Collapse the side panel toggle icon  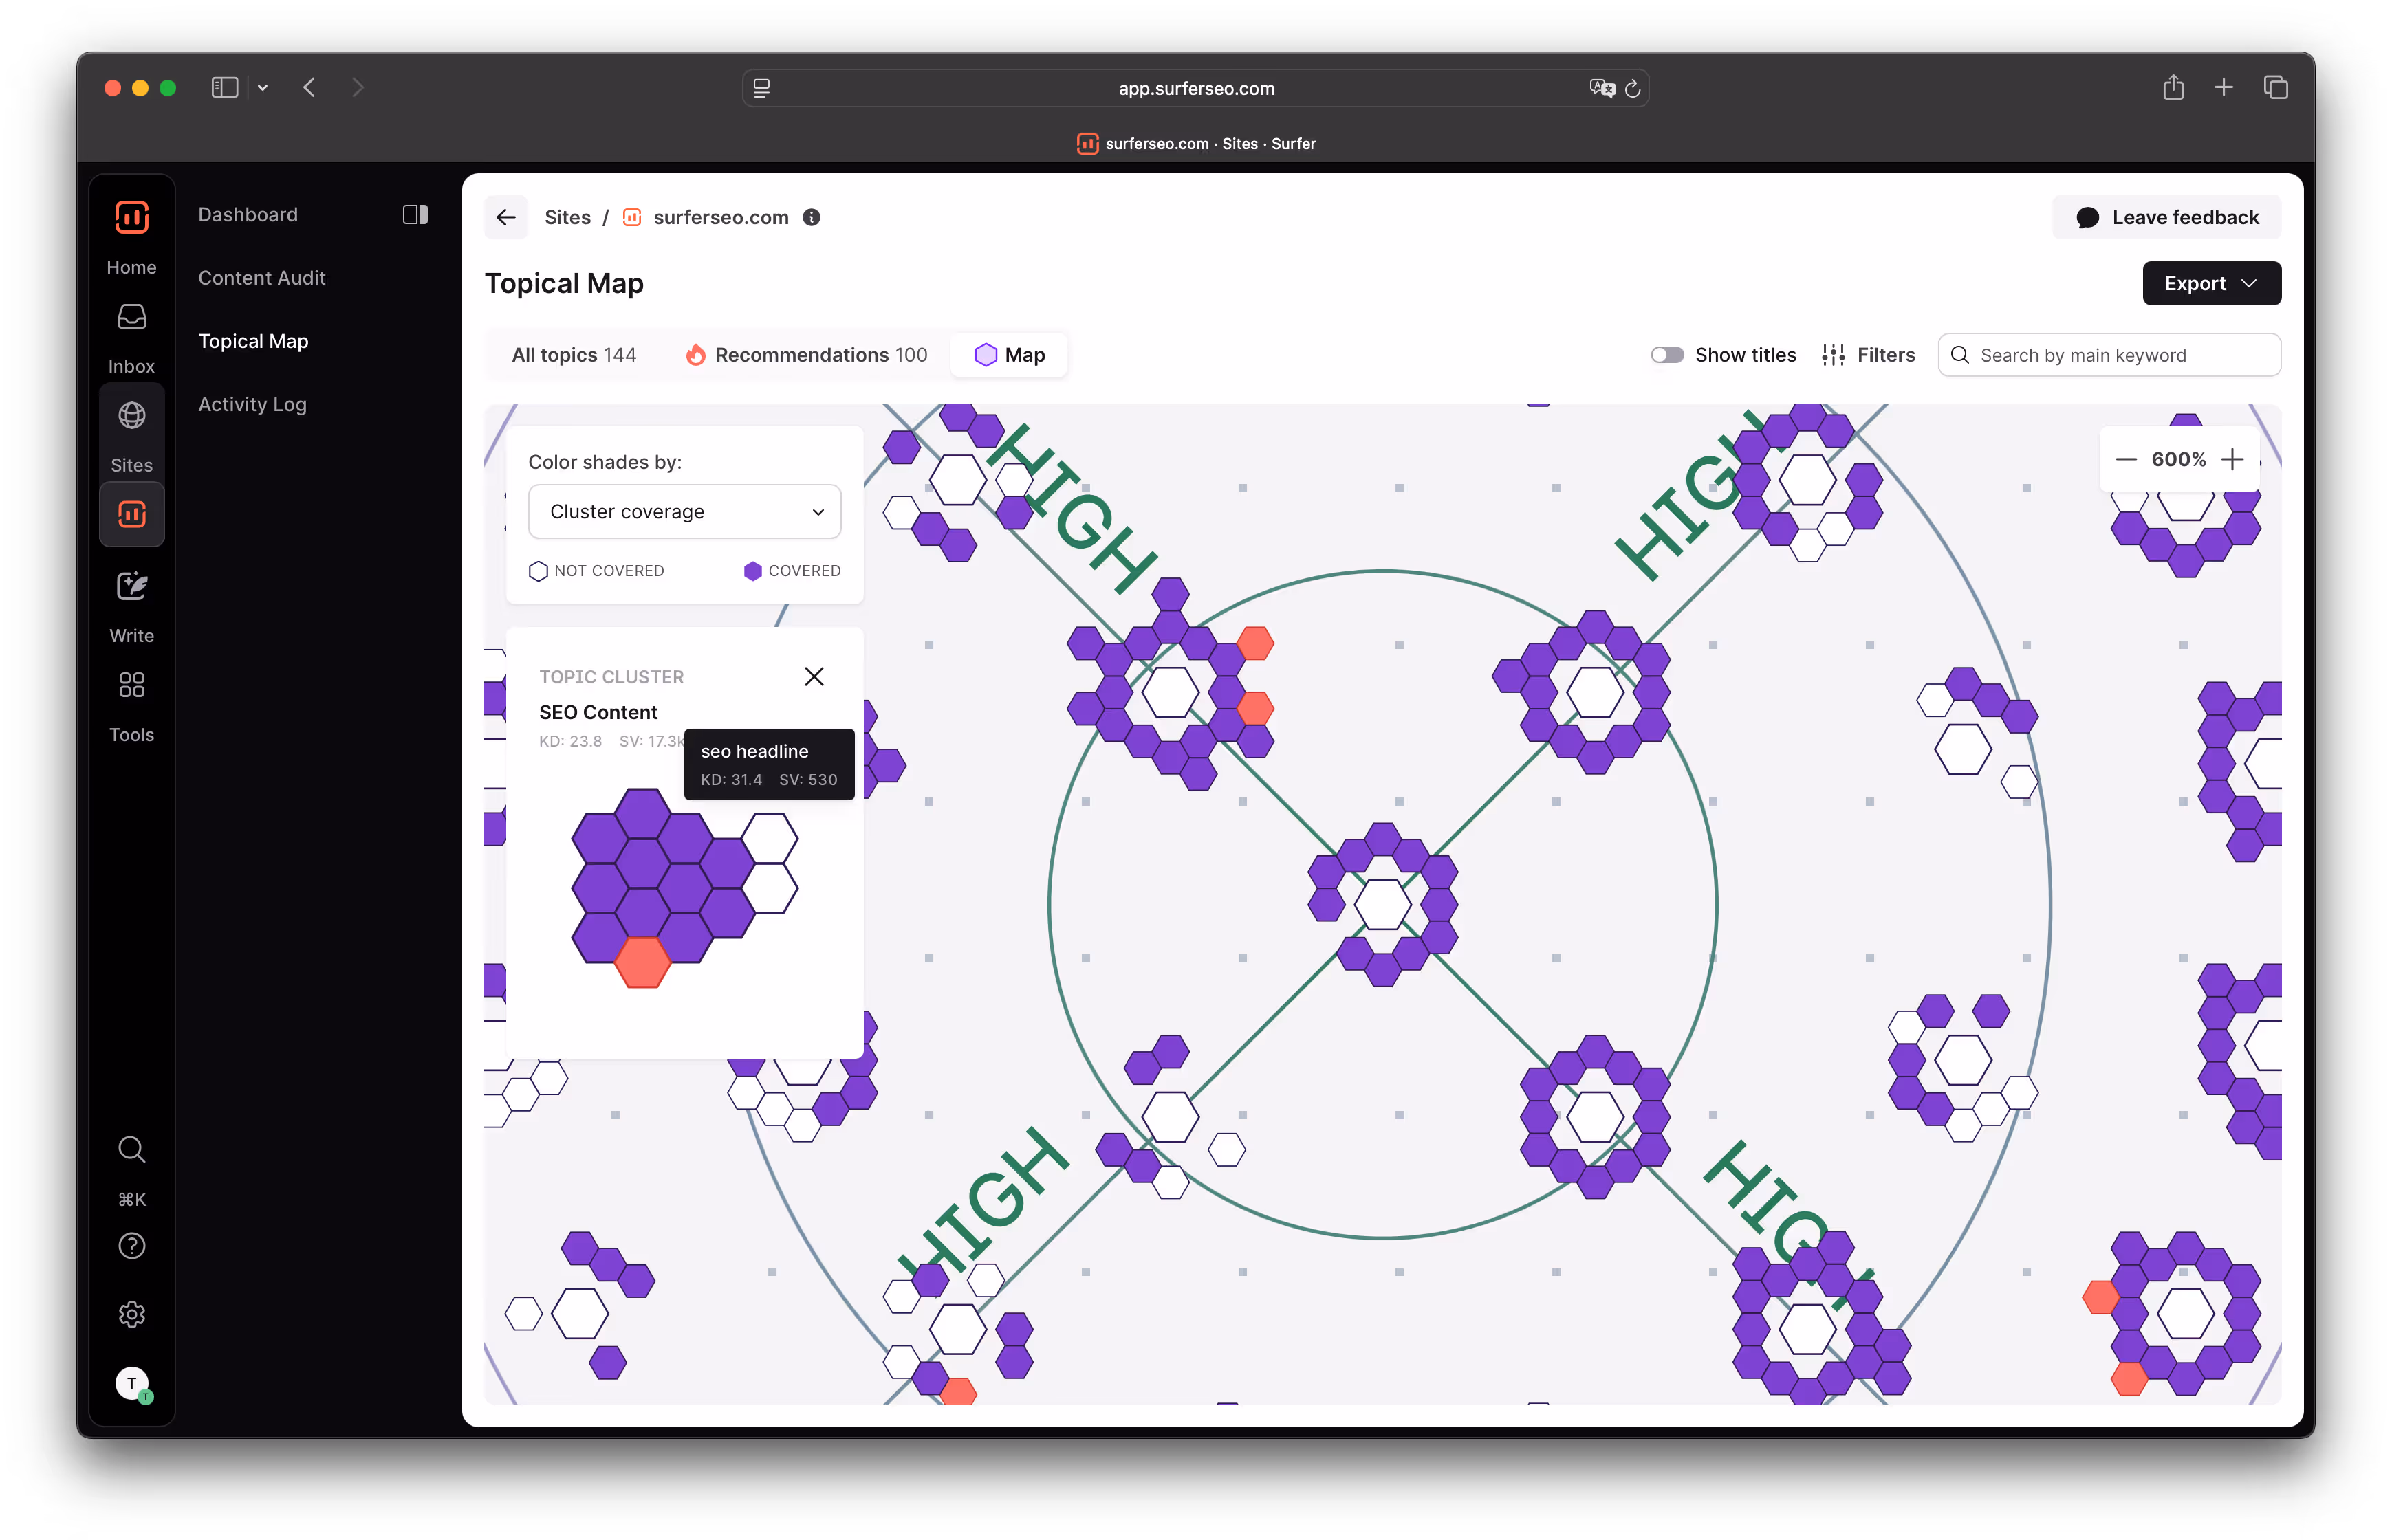pos(415,215)
